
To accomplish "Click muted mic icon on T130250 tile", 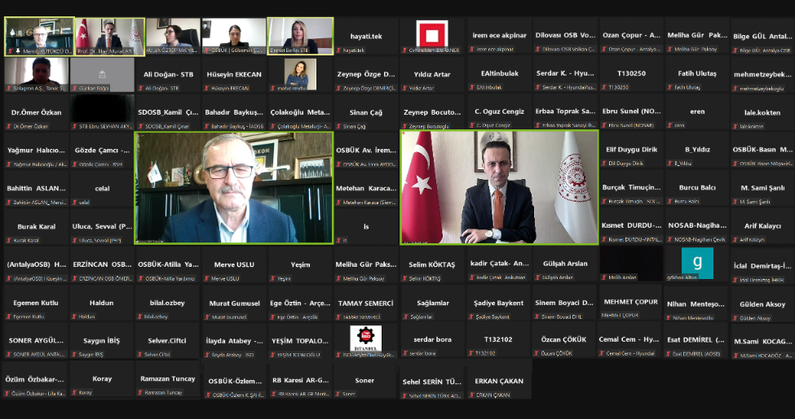I will [604, 87].
